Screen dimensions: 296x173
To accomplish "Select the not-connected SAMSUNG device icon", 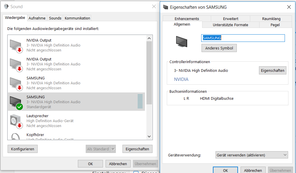I will (x=16, y=84).
